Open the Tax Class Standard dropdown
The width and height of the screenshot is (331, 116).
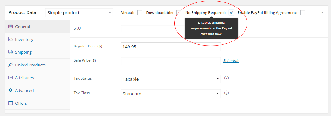(171, 94)
